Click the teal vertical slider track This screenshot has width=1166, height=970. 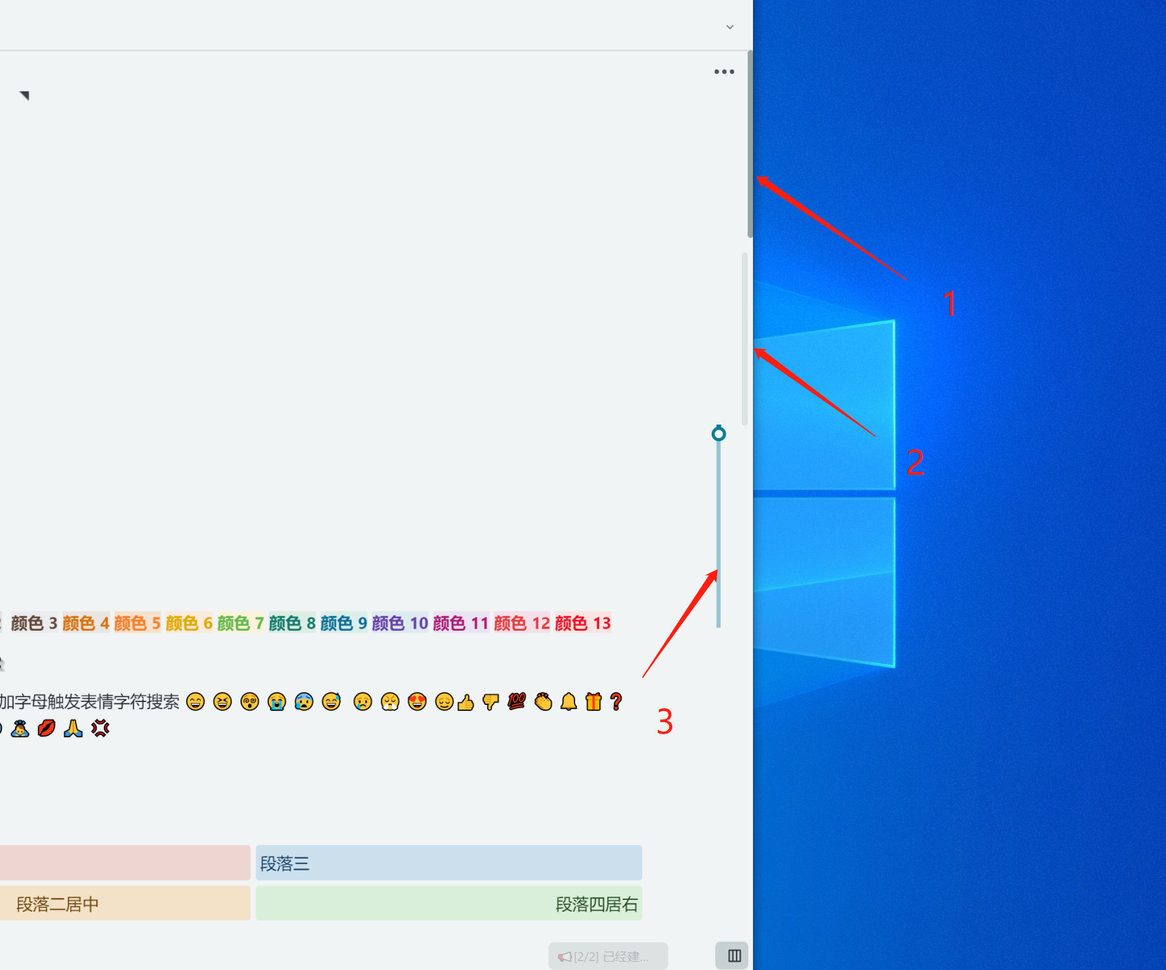click(719, 534)
